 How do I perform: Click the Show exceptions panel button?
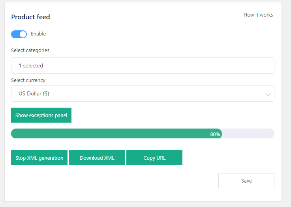point(41,116)
